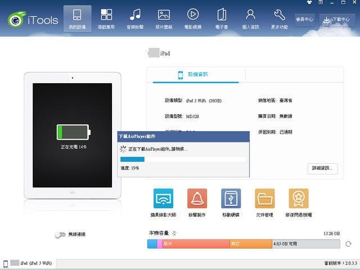Launch 修復閃退/授權 repair tool

tap(298, 202)
